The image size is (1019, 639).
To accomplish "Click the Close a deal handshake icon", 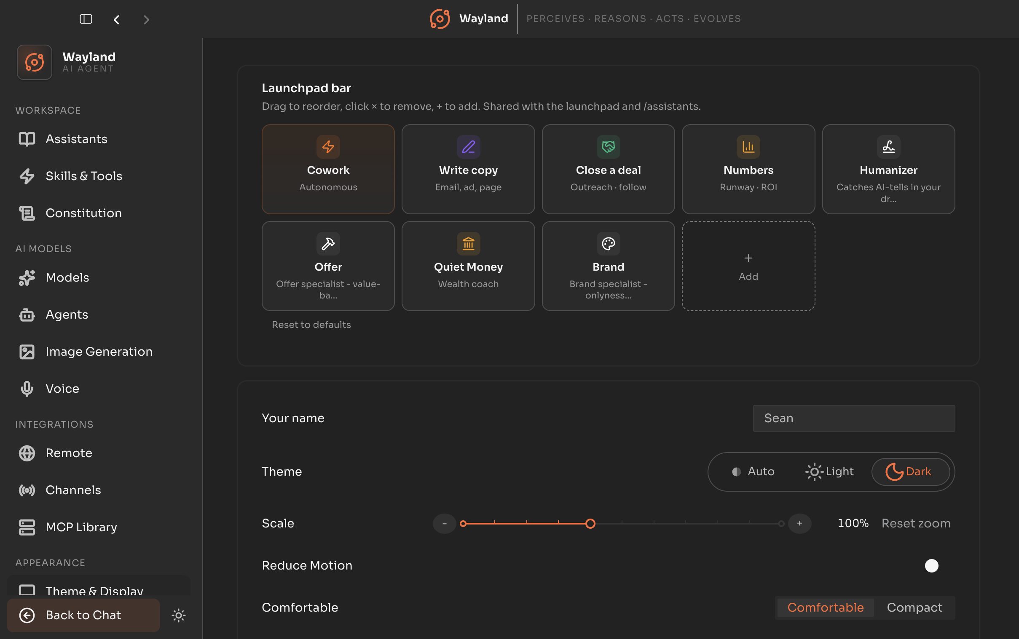I will pyautogui.click(x=608, y=146).
